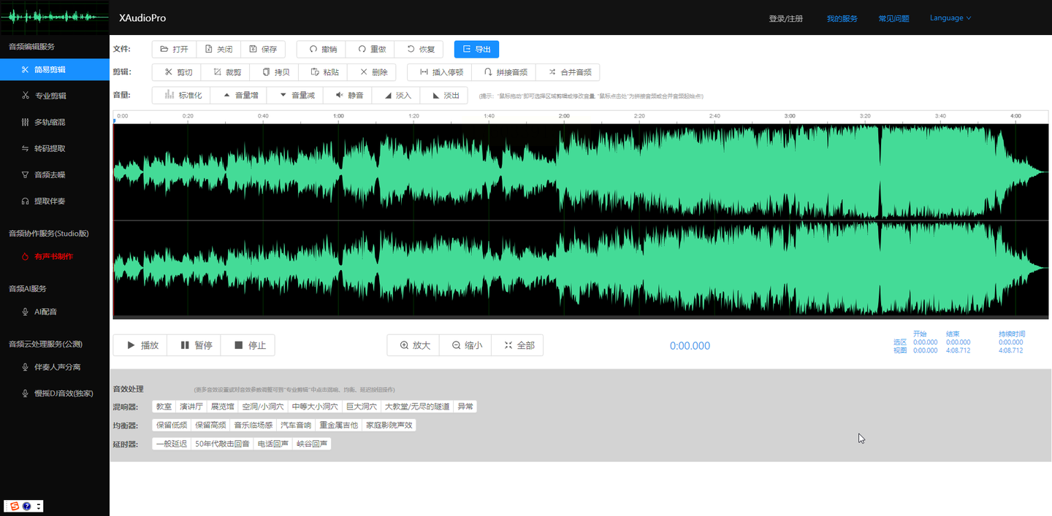This screenshot has height=516, width=1052.
Task: Paste audio with 粘贴 button
Action: click(324, 72)
